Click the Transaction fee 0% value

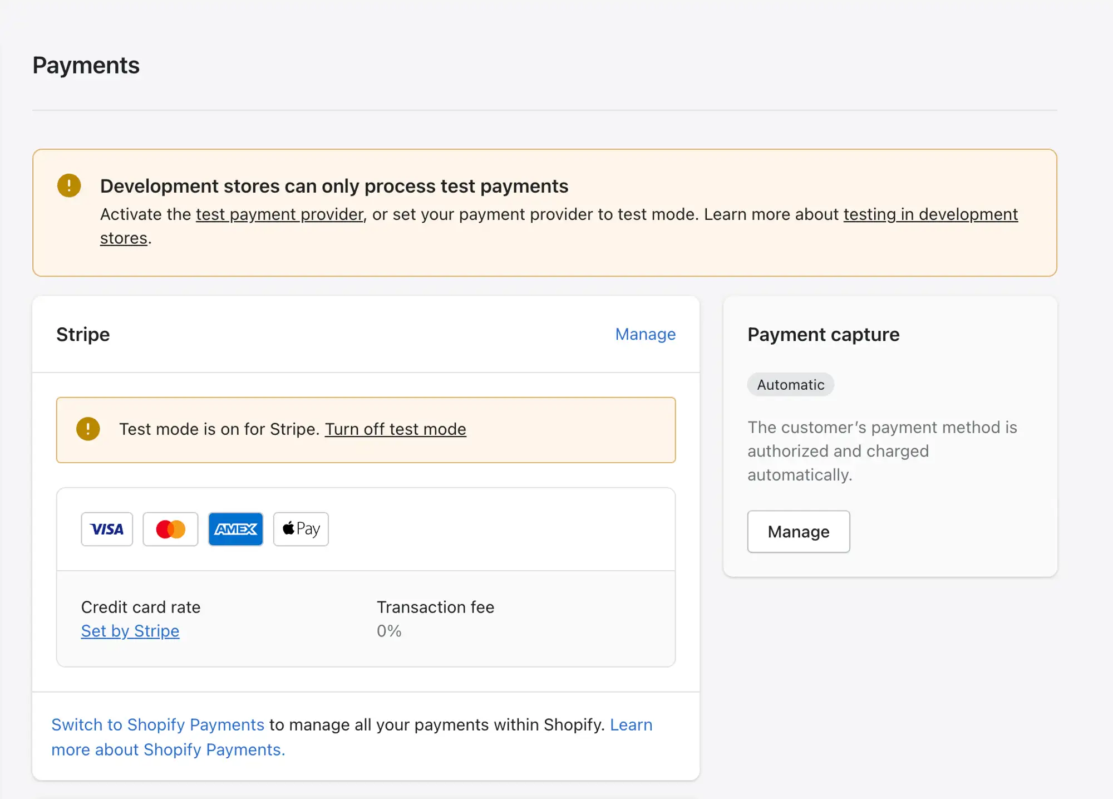click(x=389, y=631)
